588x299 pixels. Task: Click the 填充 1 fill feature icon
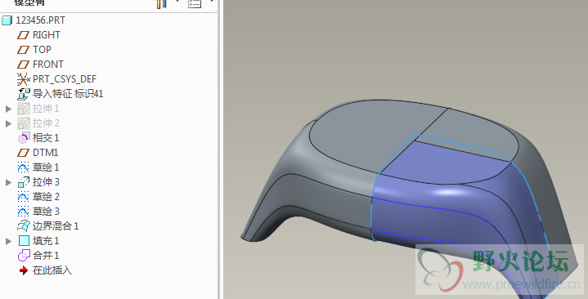tap(24, 241)
